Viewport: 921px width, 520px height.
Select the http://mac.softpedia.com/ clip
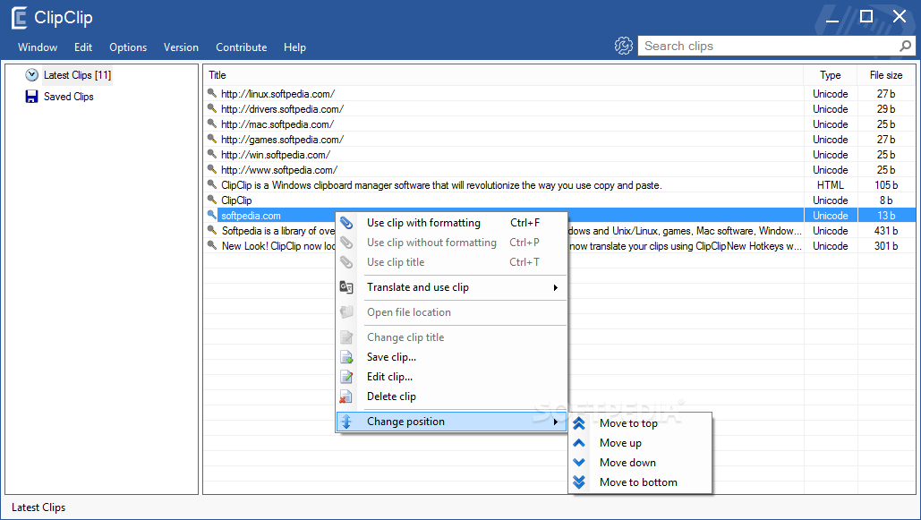click(x=277, y=124)
